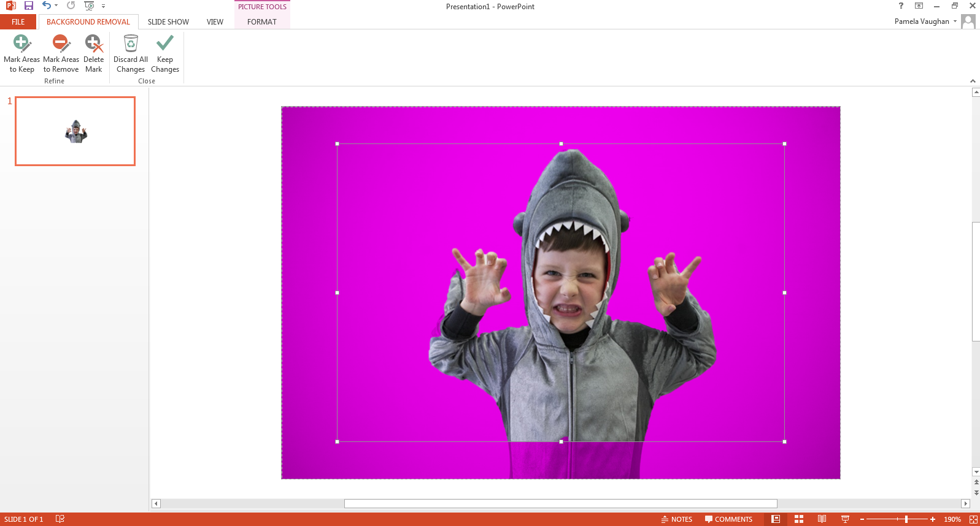
Task: Click the zoom slider handle
Action: point(906,519)
